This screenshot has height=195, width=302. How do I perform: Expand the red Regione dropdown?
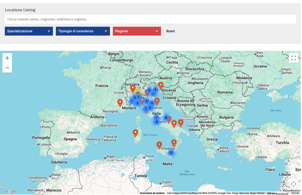pos(137,31)
